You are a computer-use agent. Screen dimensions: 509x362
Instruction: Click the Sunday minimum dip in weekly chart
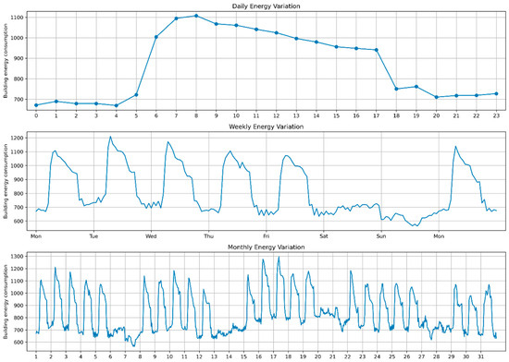pos(416,225)
